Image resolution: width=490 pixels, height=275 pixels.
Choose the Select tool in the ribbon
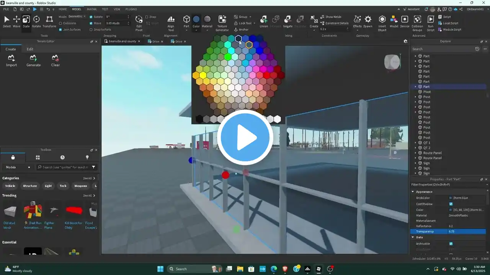pyautogui.click(x=7, y=22)
